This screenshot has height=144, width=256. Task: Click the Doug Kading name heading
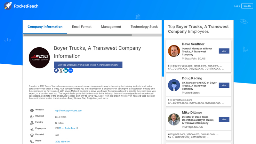pyautogui.click(x=192, y=78)
